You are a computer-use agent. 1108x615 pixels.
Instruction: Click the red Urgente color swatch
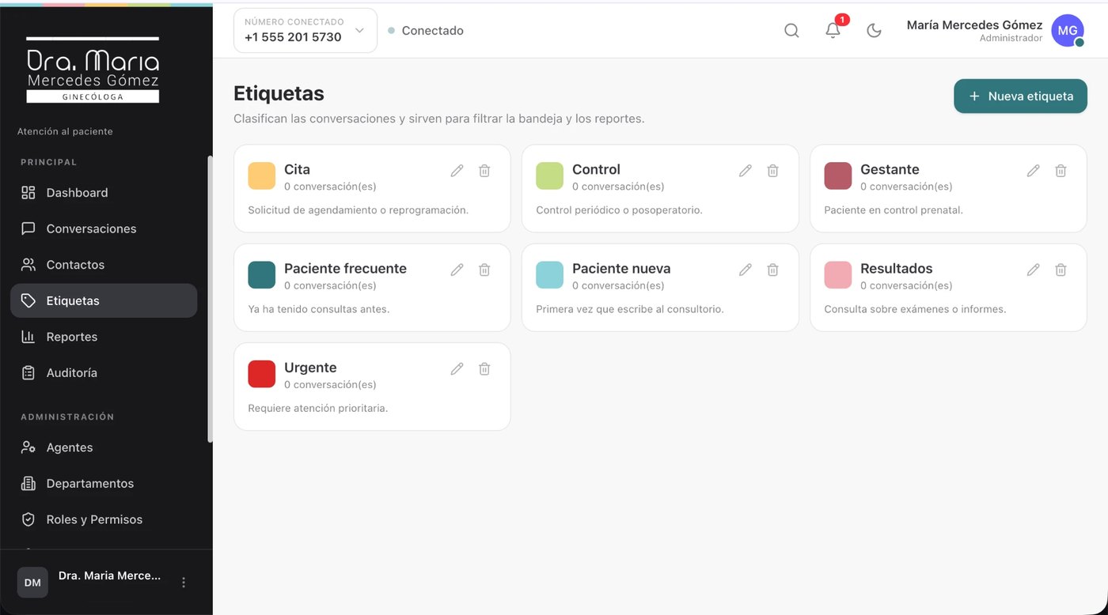[262, 373]
